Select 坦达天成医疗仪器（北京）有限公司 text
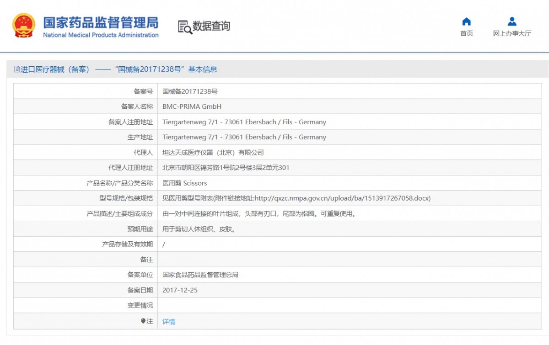Image resolution: width=549 pixels, height=345 pixels. tap(213, 153)
